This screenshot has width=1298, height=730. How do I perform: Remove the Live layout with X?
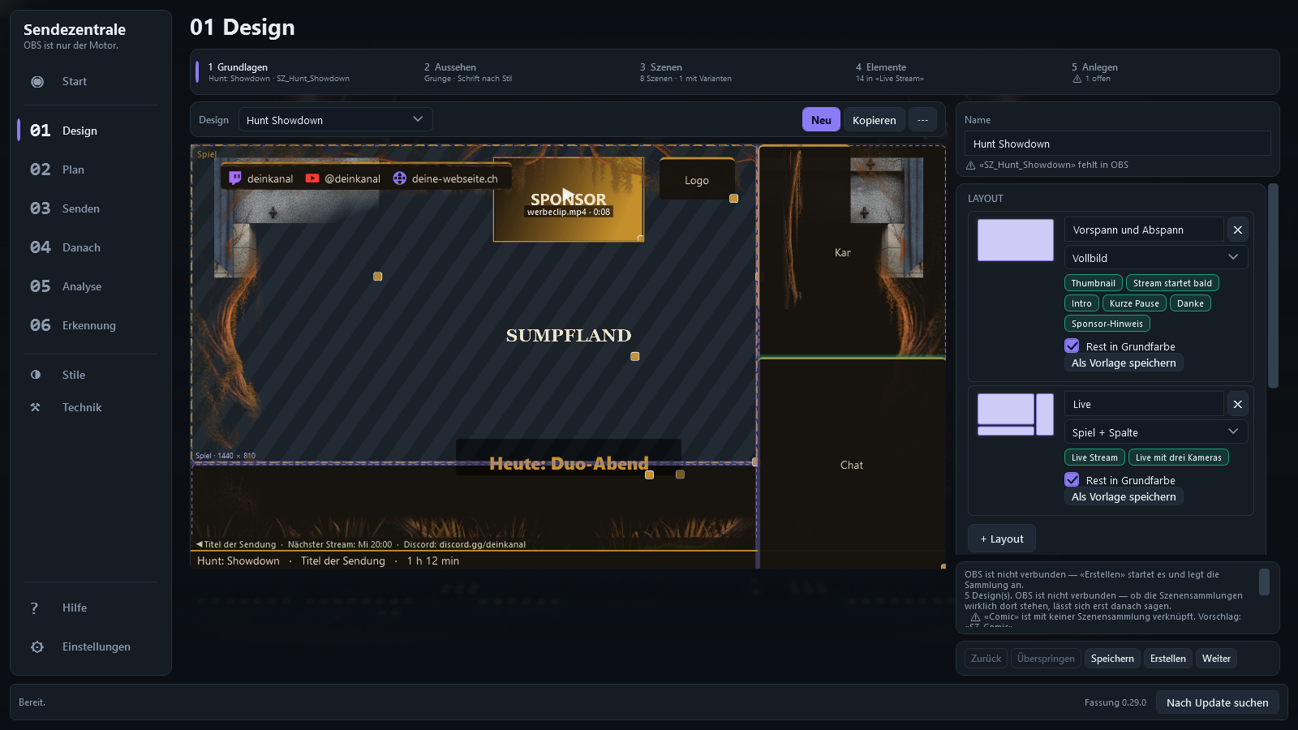pos(1238,404)
